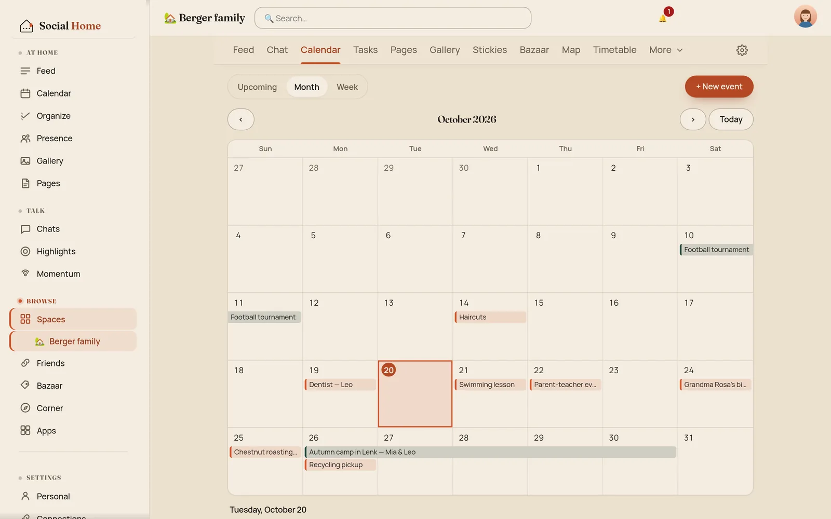Open Bazaar in the sidebar

click(x=73, y=386)
